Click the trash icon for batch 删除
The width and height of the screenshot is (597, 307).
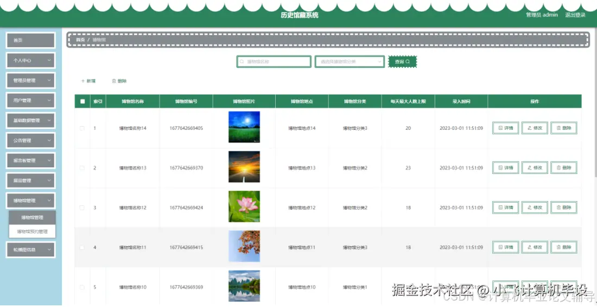114,81
